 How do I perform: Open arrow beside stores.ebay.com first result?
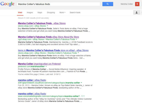(47, 26)
